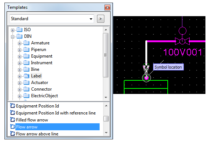The image size is (208, 142).
Task: Select the Equipment folder icon
Action: (26, 56)
